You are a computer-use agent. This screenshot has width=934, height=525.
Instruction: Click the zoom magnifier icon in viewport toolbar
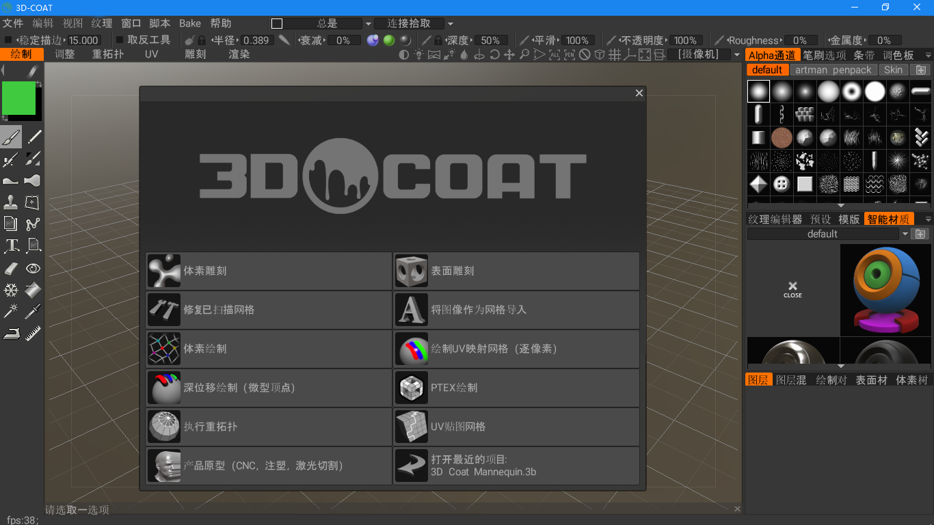click(x=524, y=55)
